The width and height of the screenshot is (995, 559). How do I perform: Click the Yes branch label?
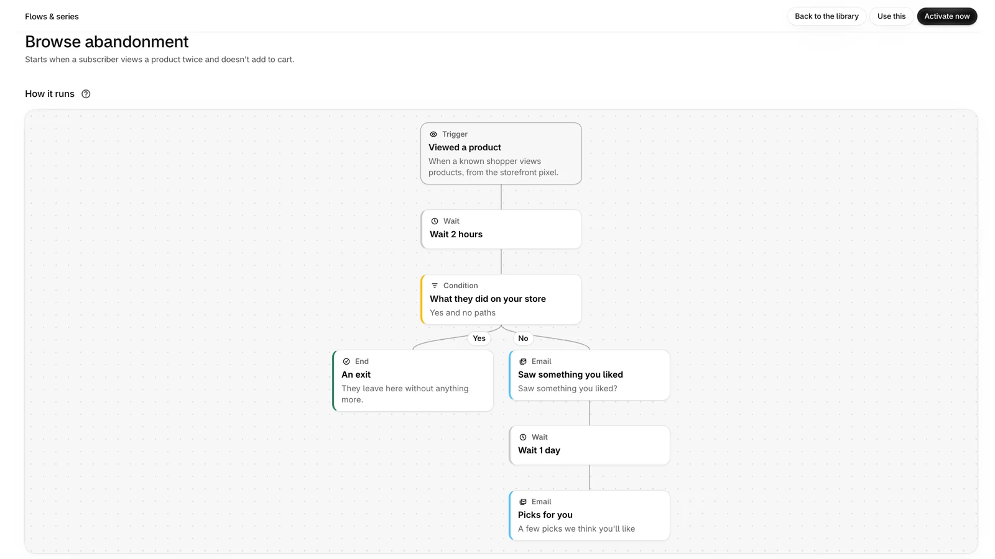(x=479, y=339)
